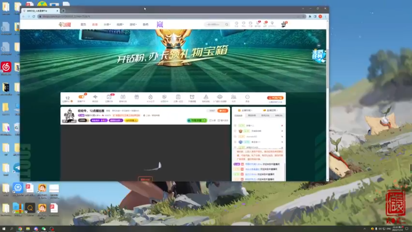412x232 pixels.
Task: Select the third ranking tab in the chat panel
Action: tap(265, 115)
